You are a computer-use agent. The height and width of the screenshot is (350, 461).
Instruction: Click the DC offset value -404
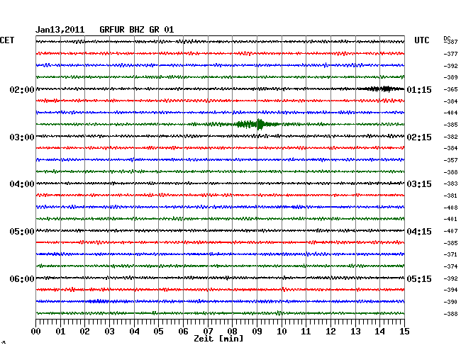450,113
